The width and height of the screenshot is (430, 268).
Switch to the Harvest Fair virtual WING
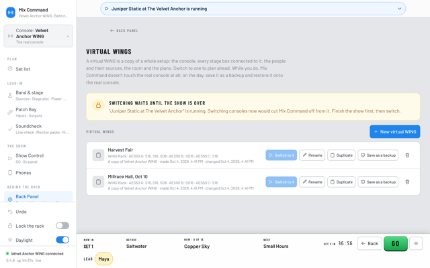pos(281,155)
